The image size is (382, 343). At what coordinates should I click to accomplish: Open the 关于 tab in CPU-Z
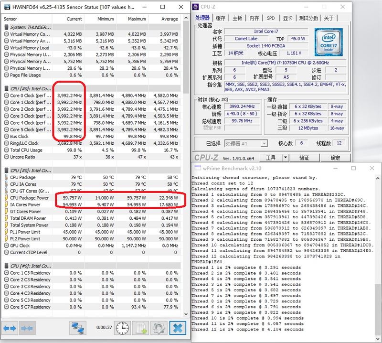click(x=329, y=18)
